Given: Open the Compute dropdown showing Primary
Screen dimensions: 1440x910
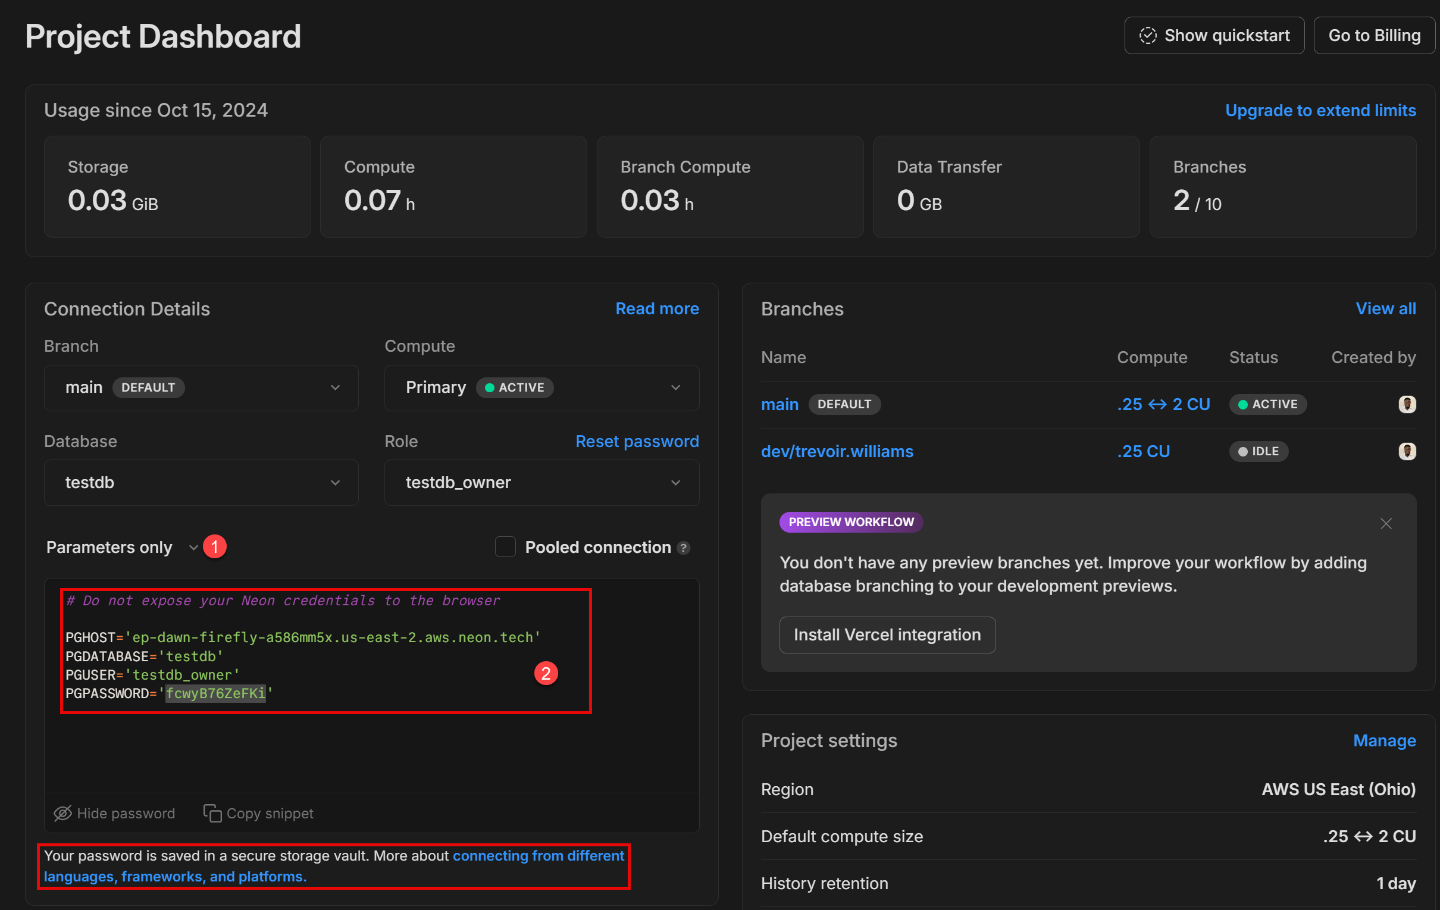Looking at the screenshot, I should (541, 387).
